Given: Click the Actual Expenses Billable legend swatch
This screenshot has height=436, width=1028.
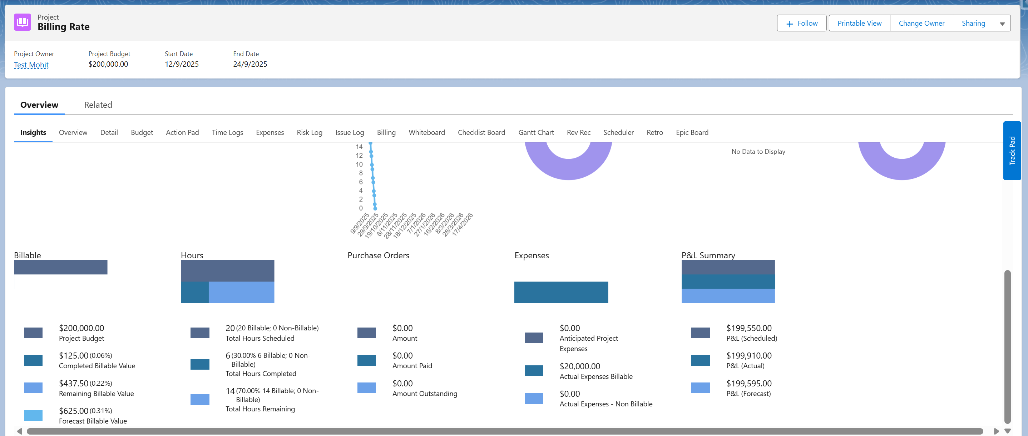Looking at the screenshot, I should [534, 371].
